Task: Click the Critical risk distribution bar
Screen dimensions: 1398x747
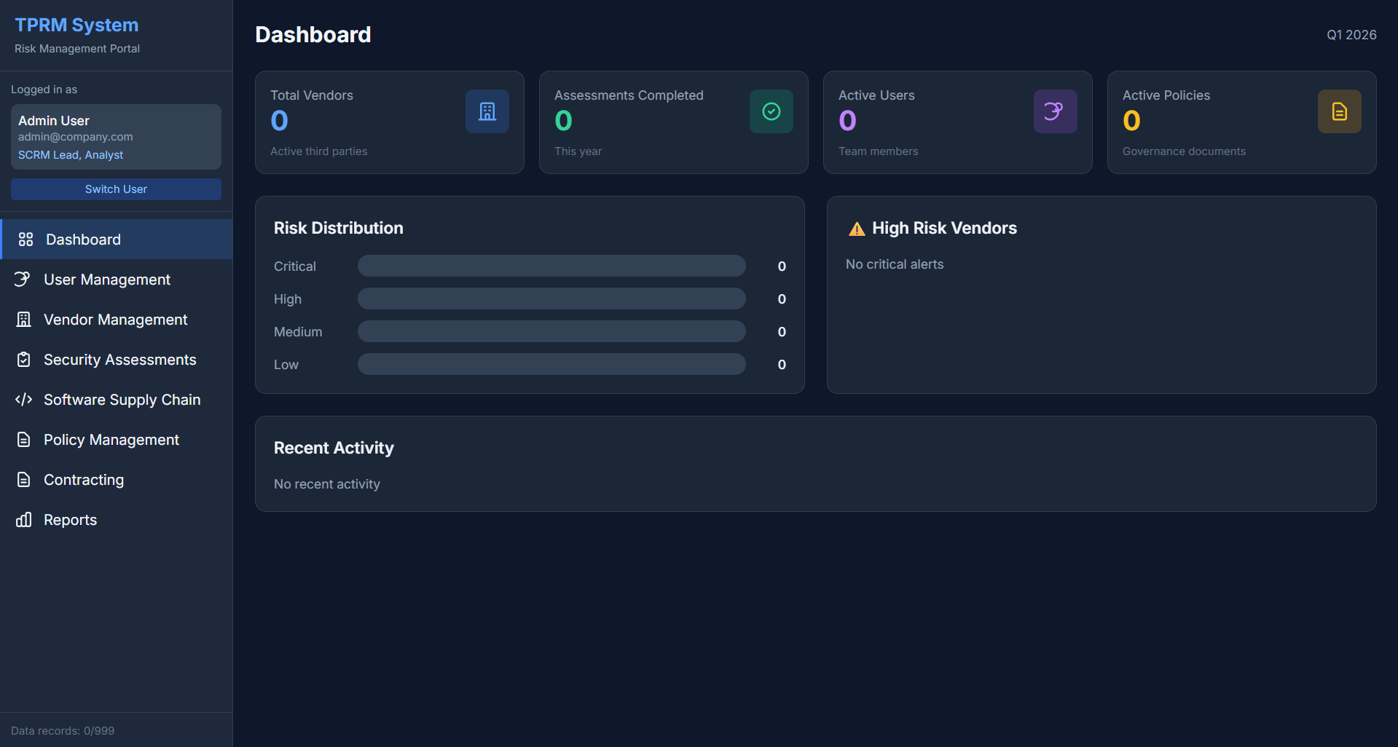Action: pyautogui.click(x=551, y=266)
